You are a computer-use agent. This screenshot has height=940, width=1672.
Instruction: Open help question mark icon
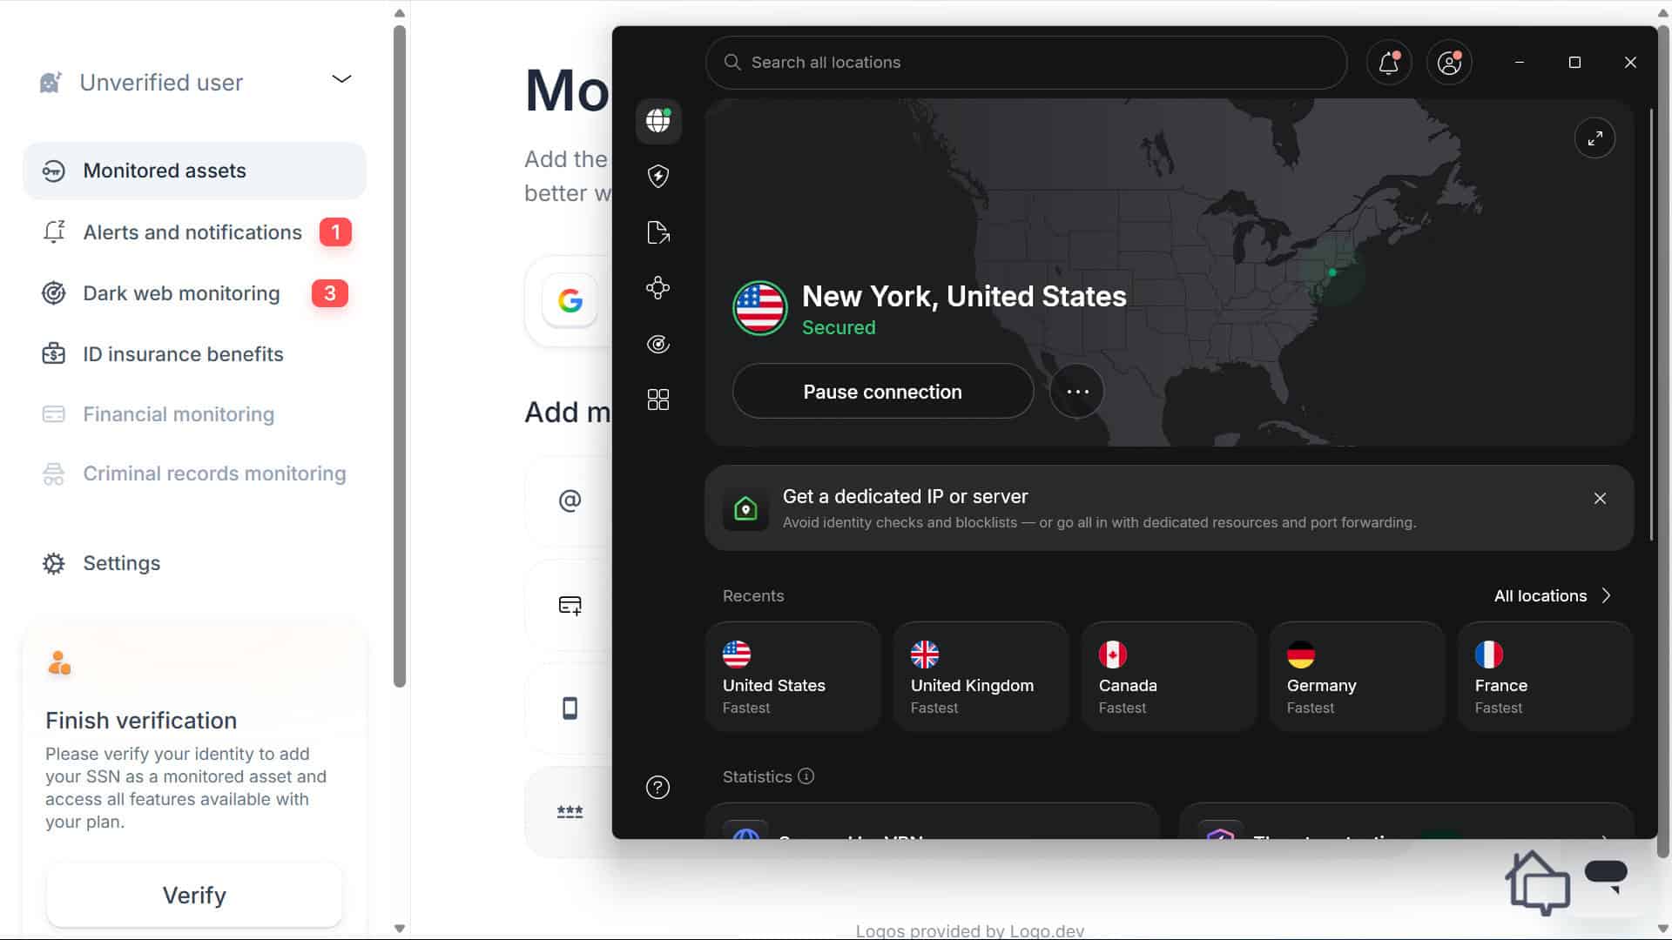pyautogui.click(x=658, y=788)
